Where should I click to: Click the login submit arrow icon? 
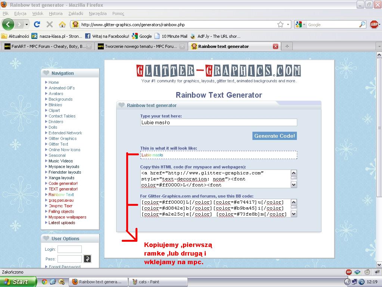(87, 259)
